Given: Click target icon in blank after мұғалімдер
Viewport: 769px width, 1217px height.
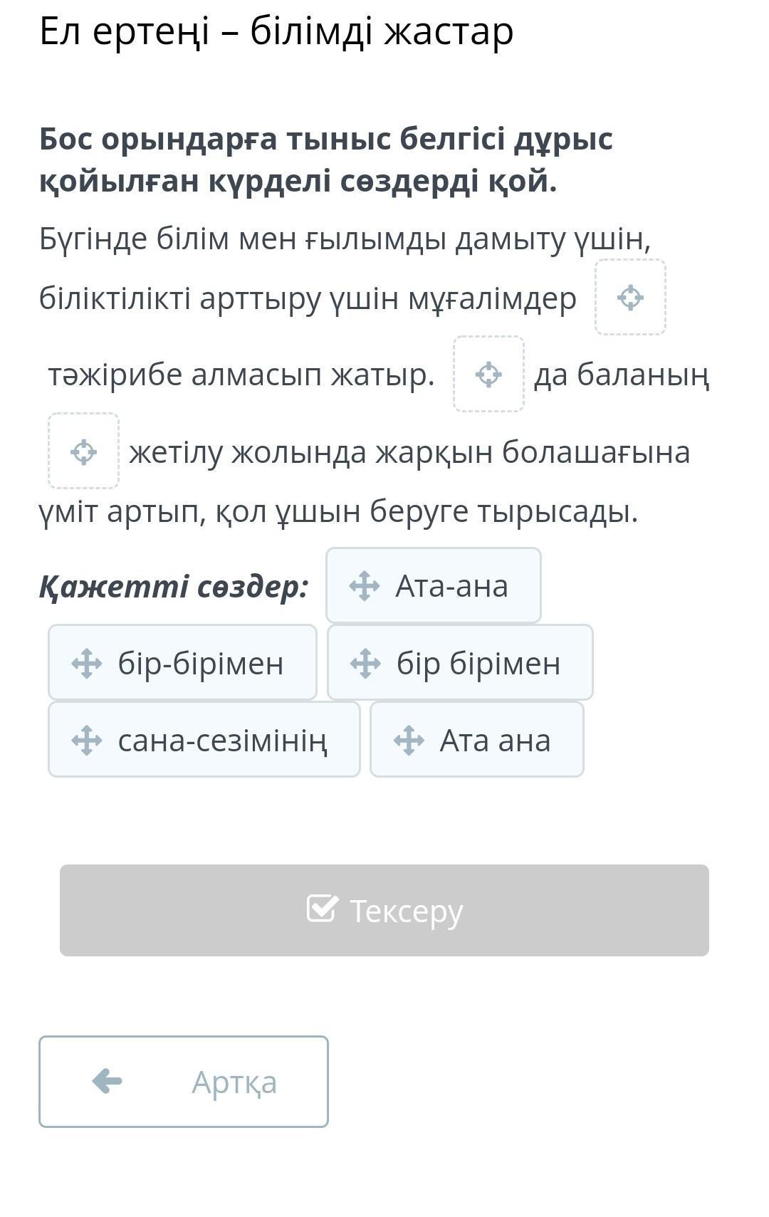Looking at the screenshot, I should [630, 297].
